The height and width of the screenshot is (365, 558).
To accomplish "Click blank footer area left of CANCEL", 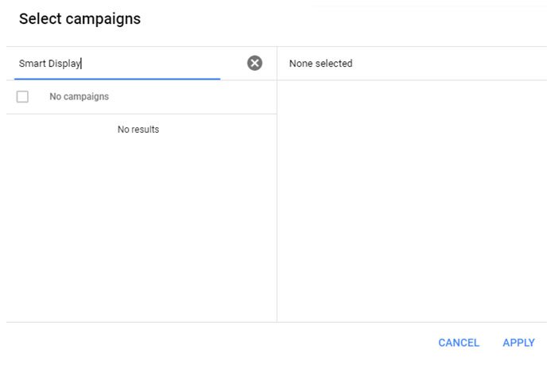I will (221, 343).
